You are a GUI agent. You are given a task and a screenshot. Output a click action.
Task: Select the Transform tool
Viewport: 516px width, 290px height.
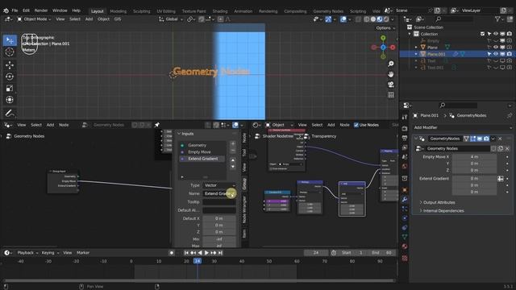coord(10,100)
